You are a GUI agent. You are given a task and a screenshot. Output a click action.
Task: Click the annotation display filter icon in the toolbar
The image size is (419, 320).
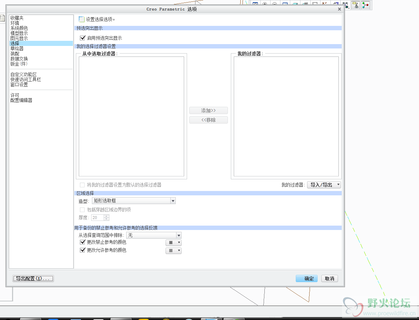point(346,5)
